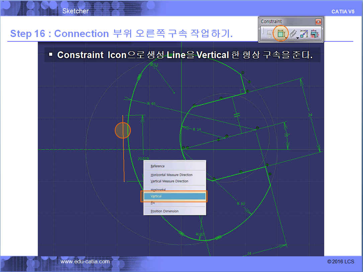Select the Animate Constraint icon

point(303,34)
